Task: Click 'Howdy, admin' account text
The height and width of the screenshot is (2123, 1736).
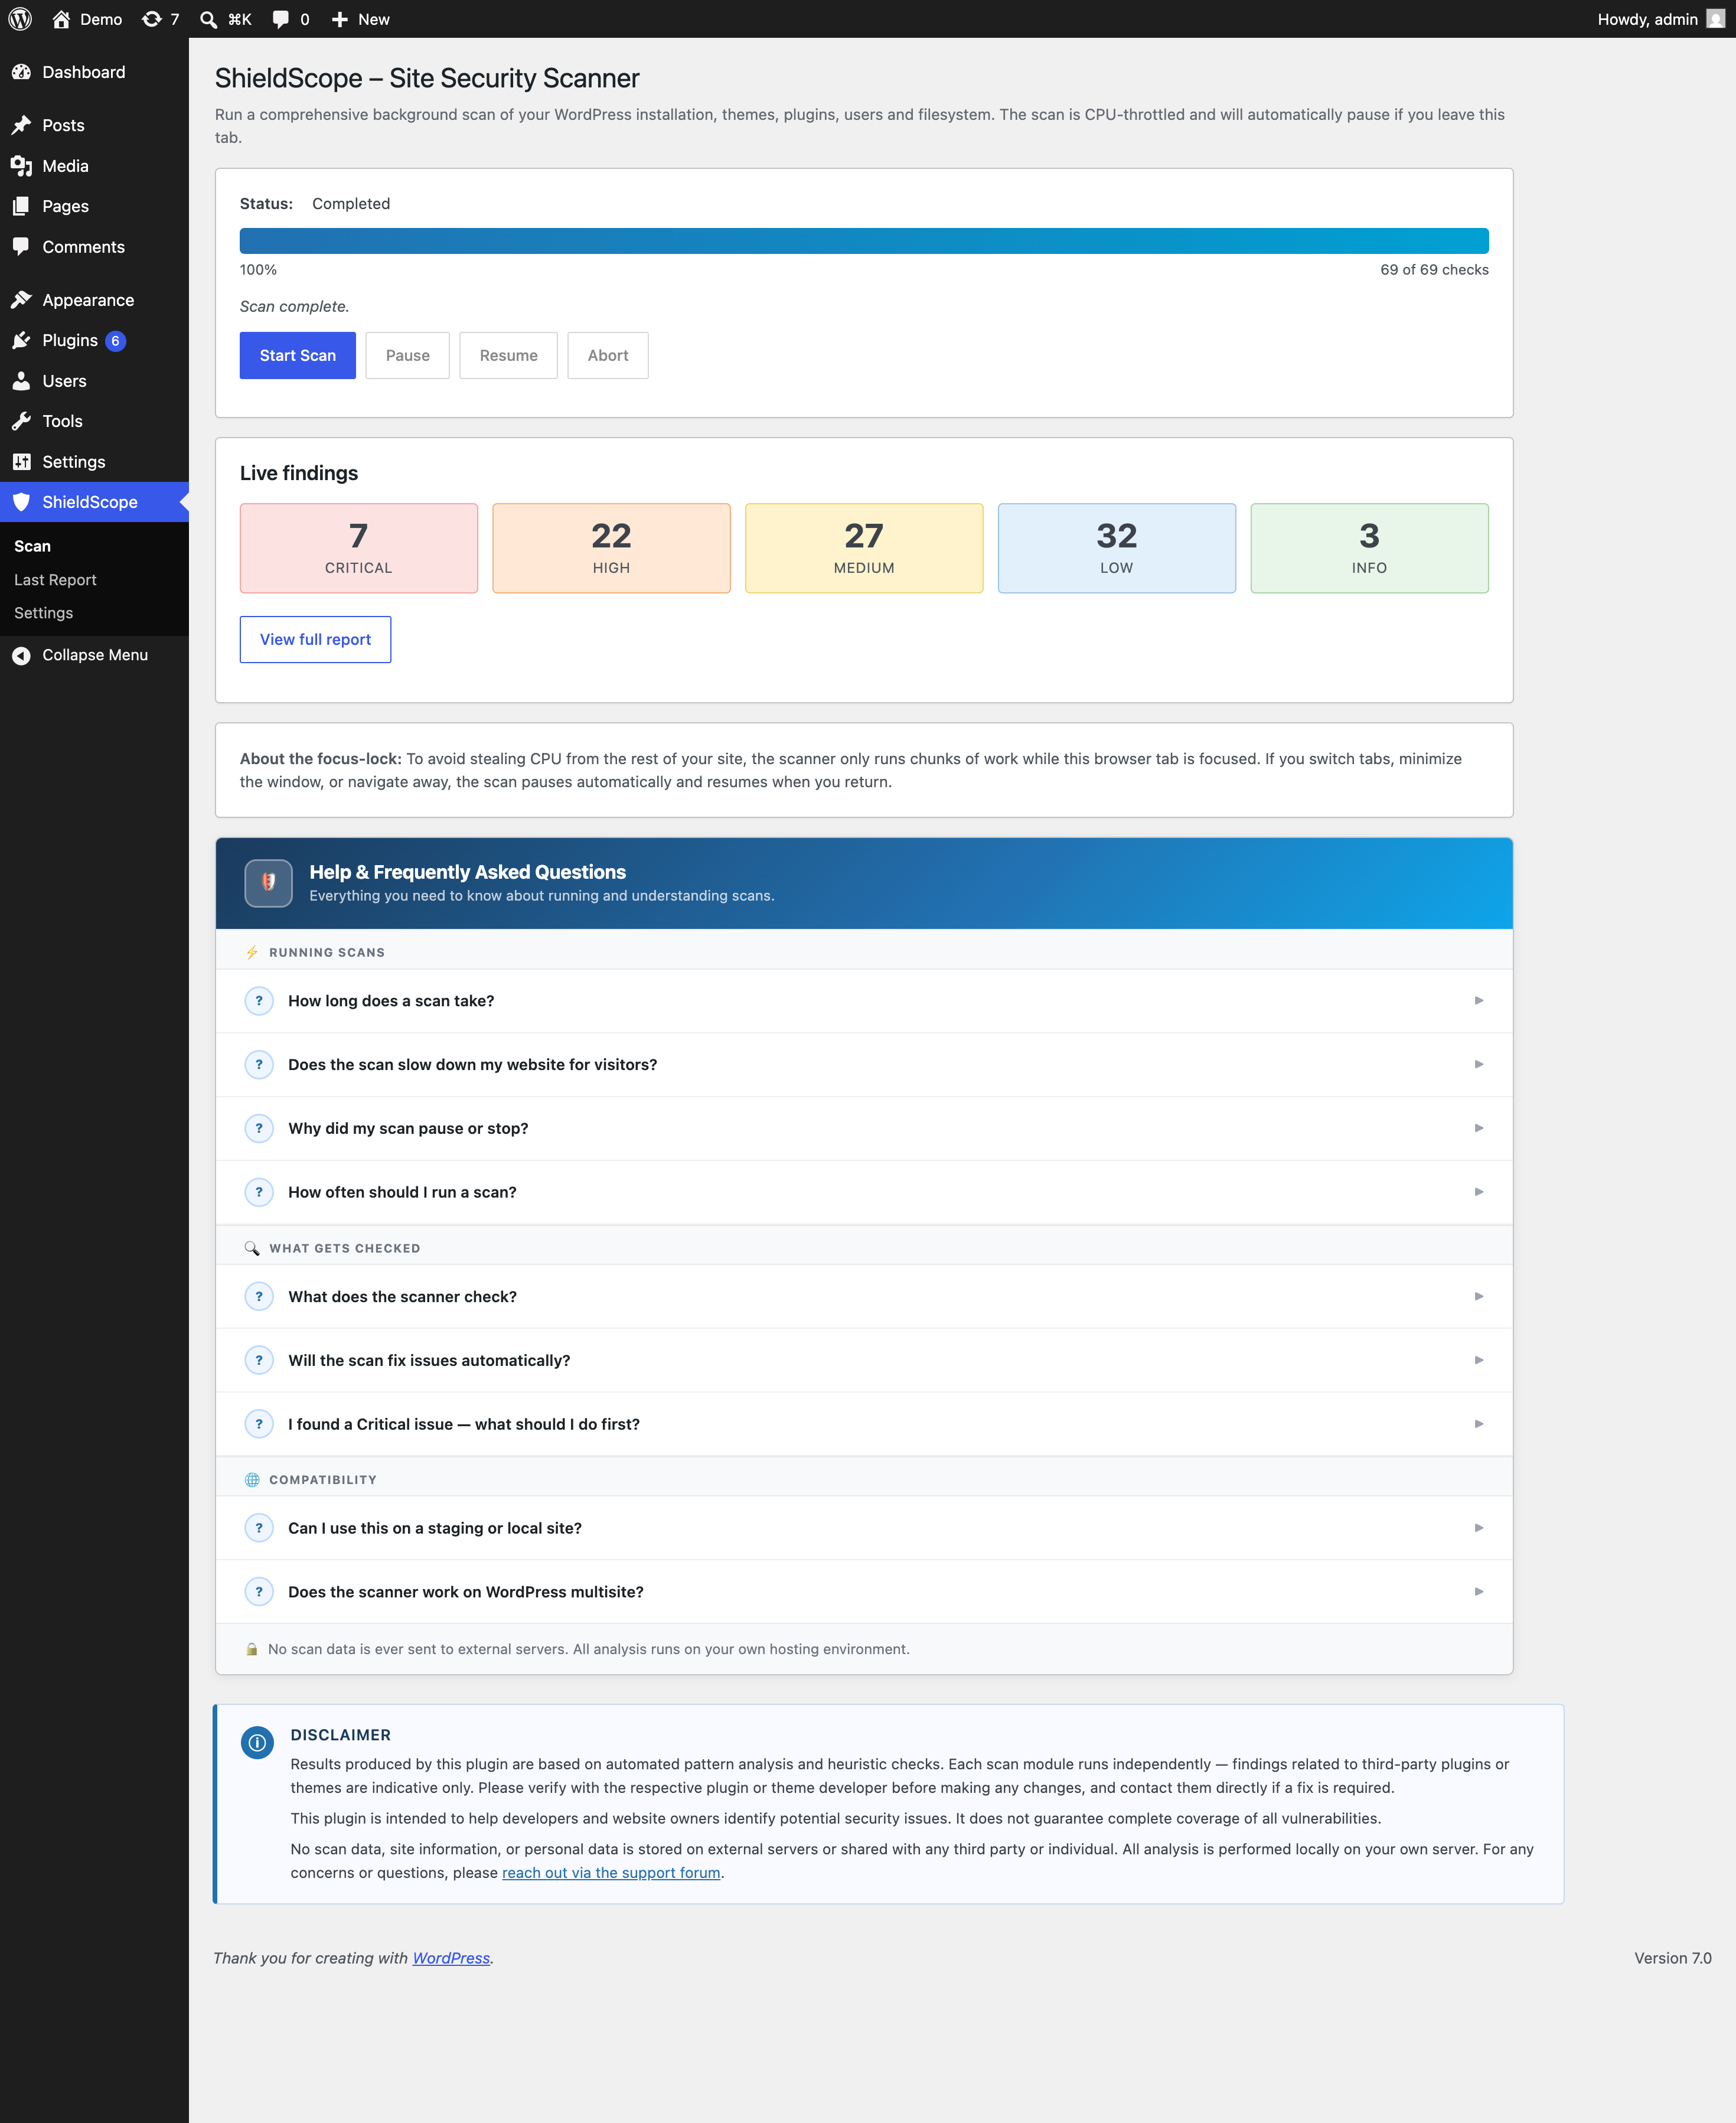Action: tap(1647, 19)
